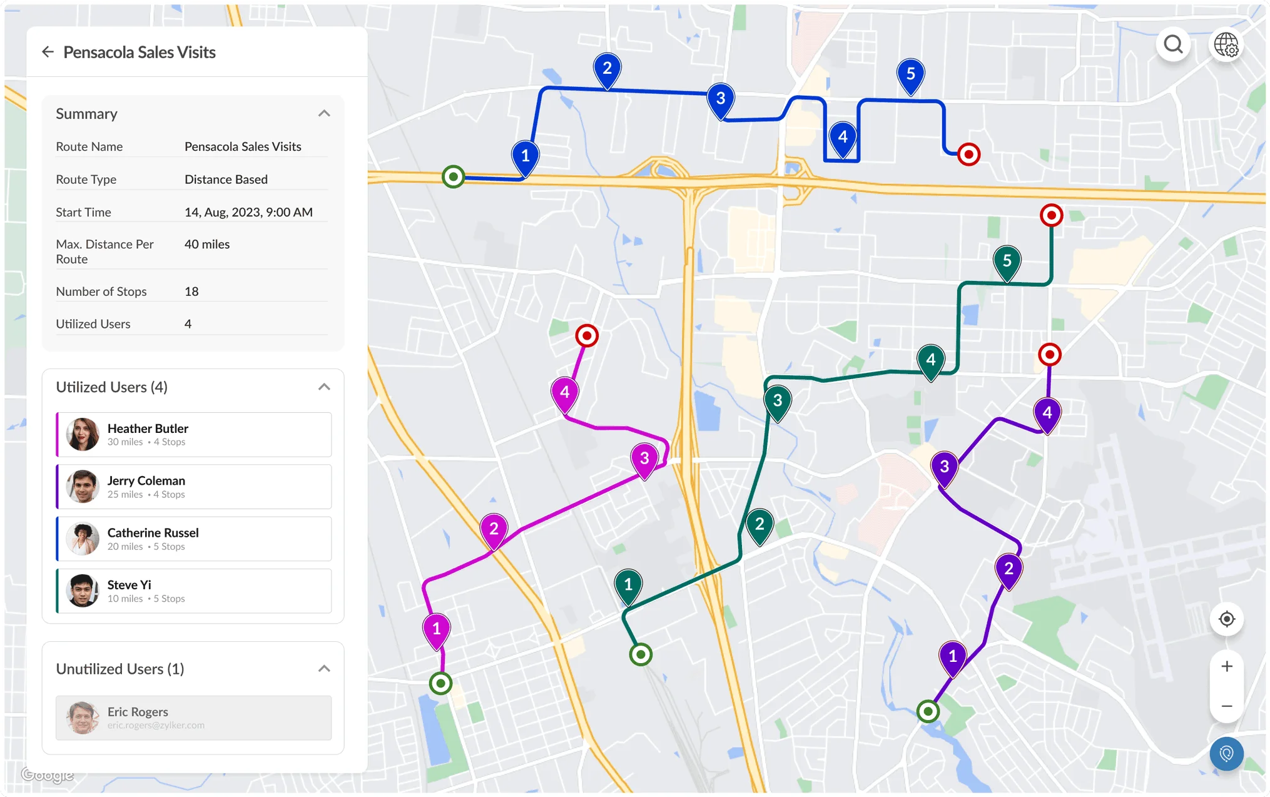This screenshot has height=797, width=1270.
Task: Click the red destination marker of the purple route
Action: [x=1050, y=354]
